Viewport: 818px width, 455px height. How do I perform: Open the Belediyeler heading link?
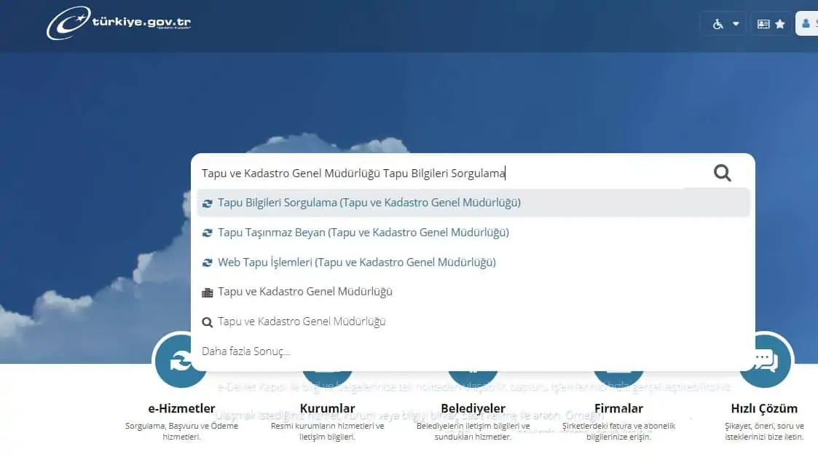(x=473, y=408)
